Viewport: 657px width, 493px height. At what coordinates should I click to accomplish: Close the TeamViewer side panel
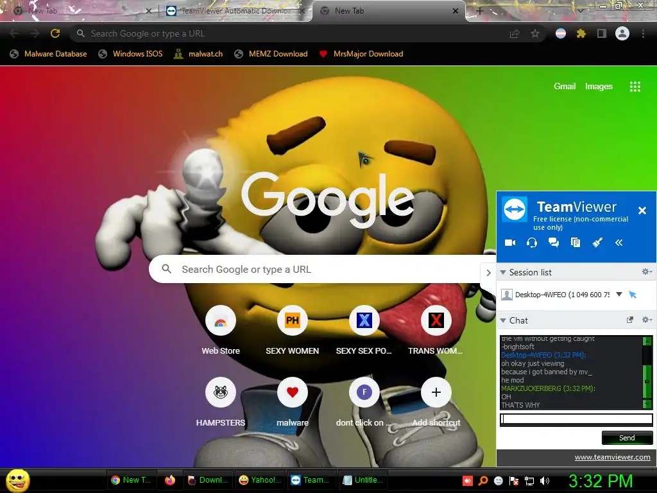(642, 211)
